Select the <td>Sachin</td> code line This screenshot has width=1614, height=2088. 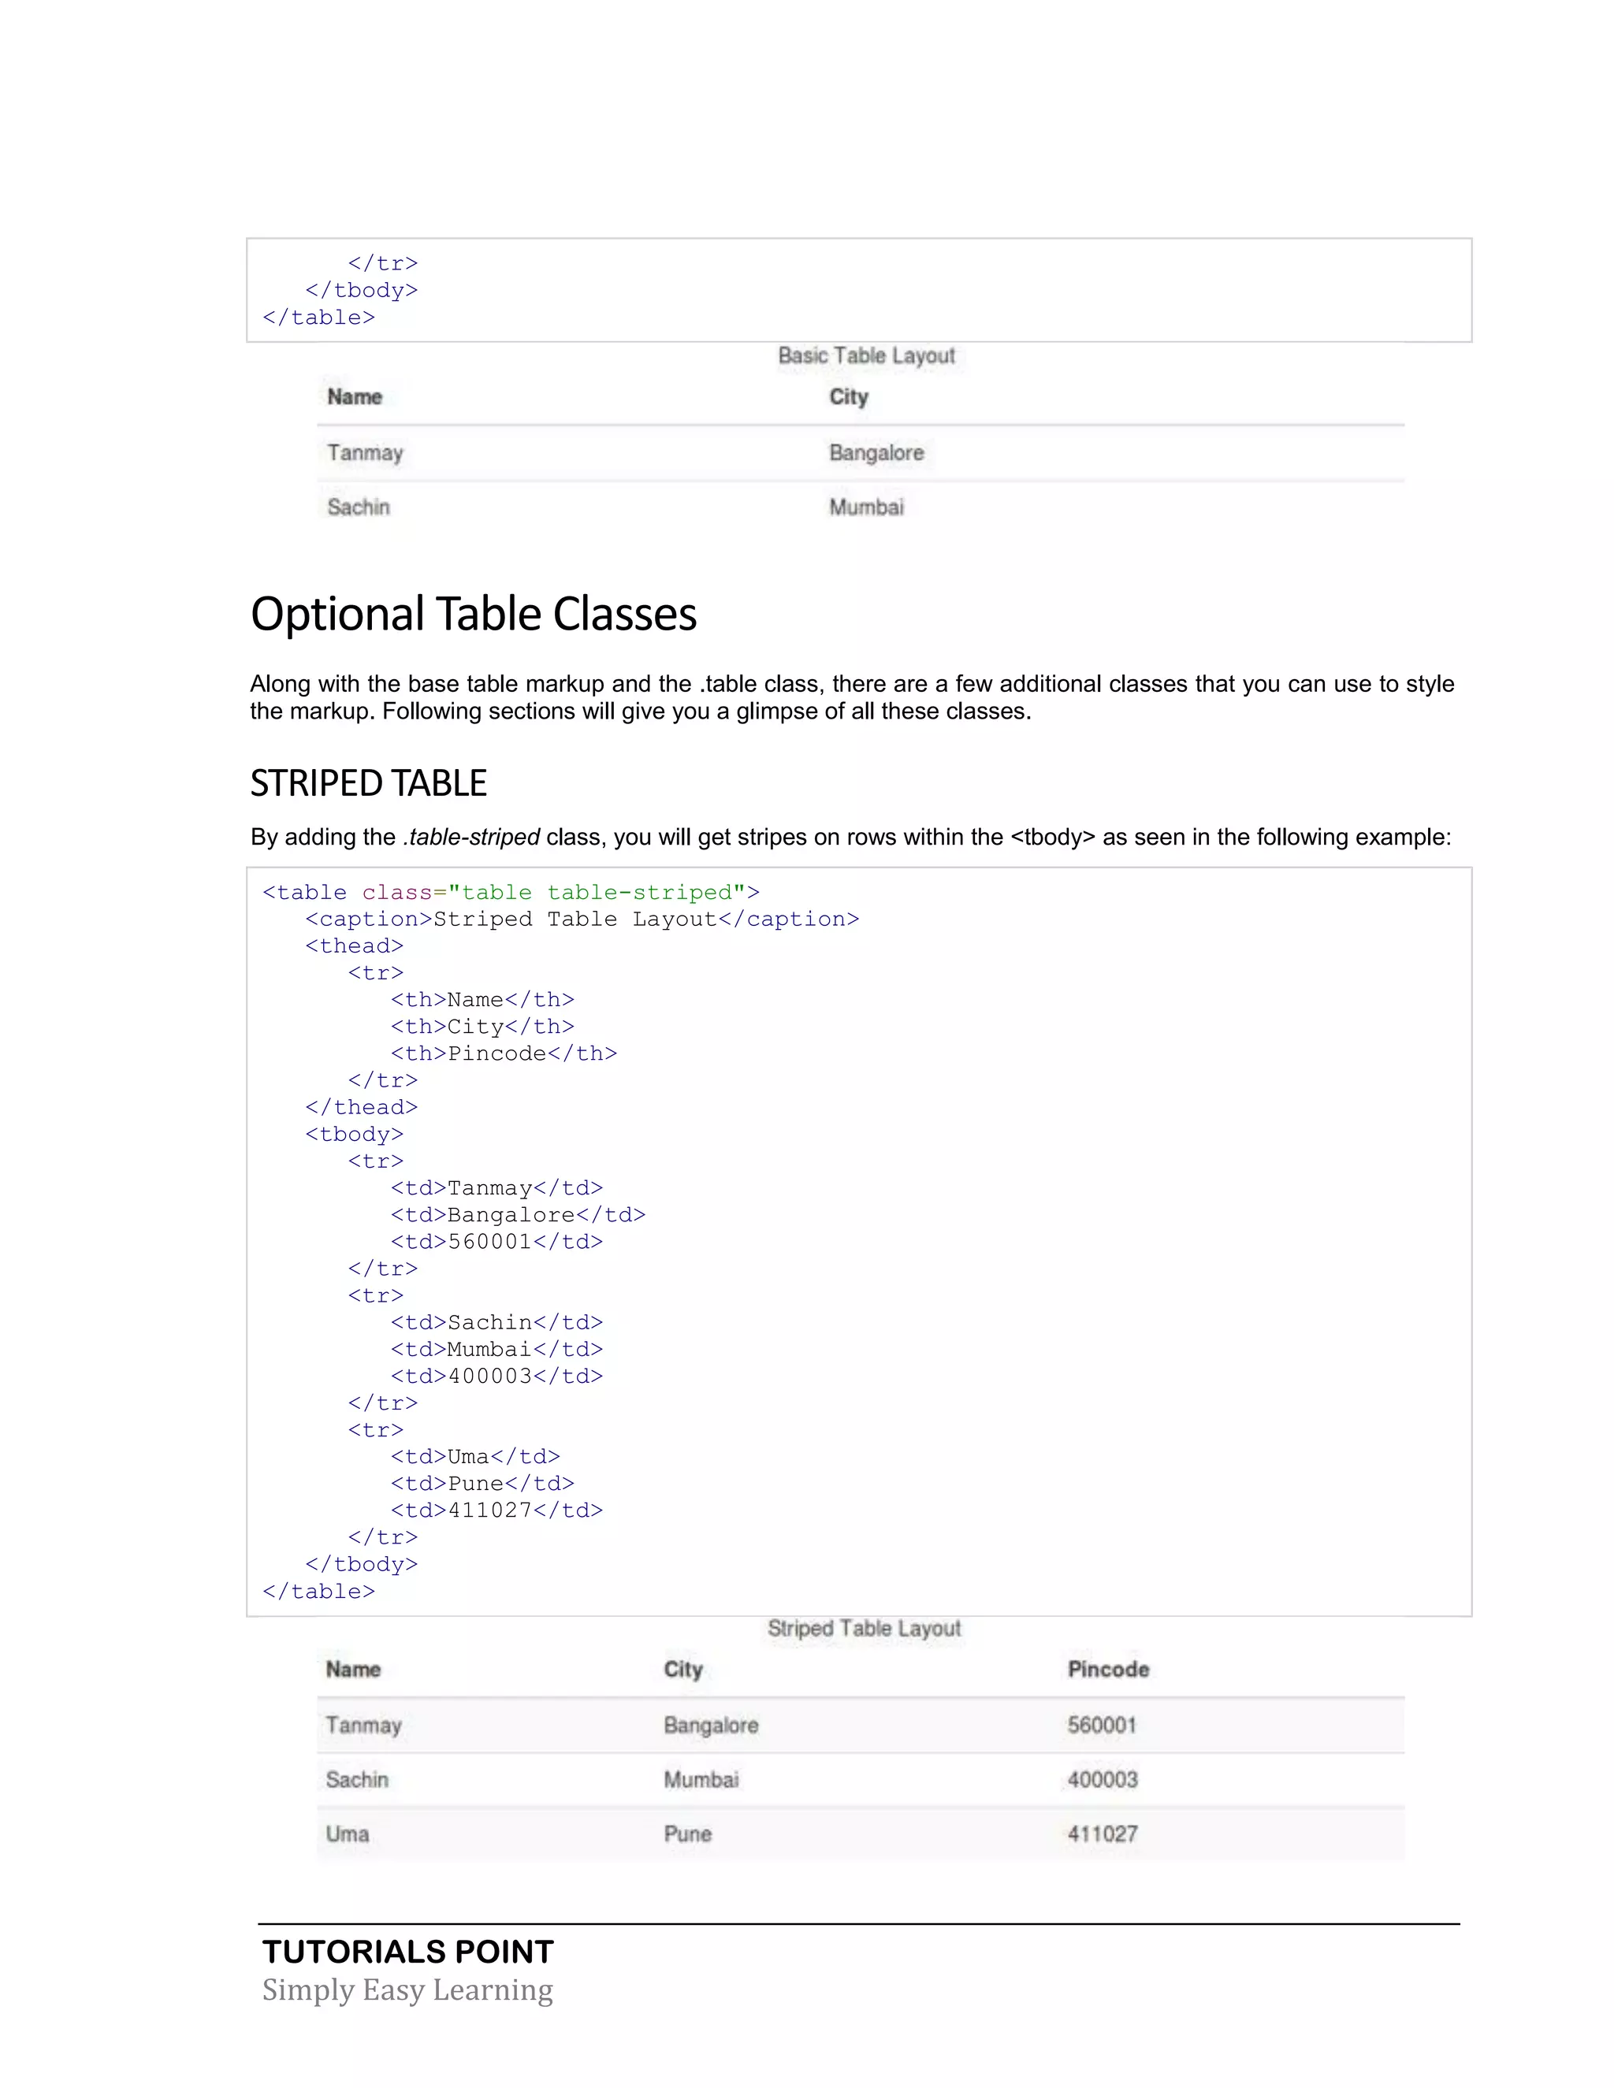coord(497,1322)
